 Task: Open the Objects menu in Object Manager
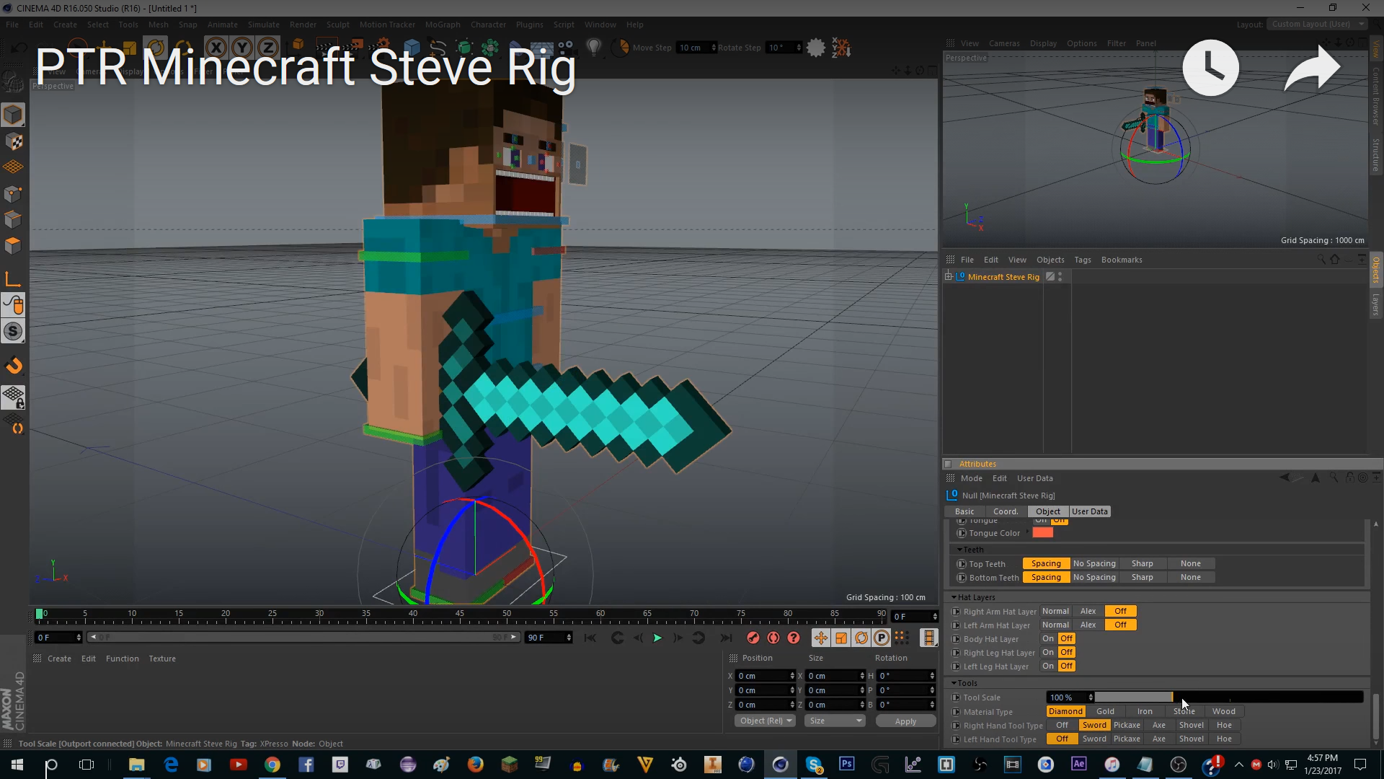coord(1050,260)
